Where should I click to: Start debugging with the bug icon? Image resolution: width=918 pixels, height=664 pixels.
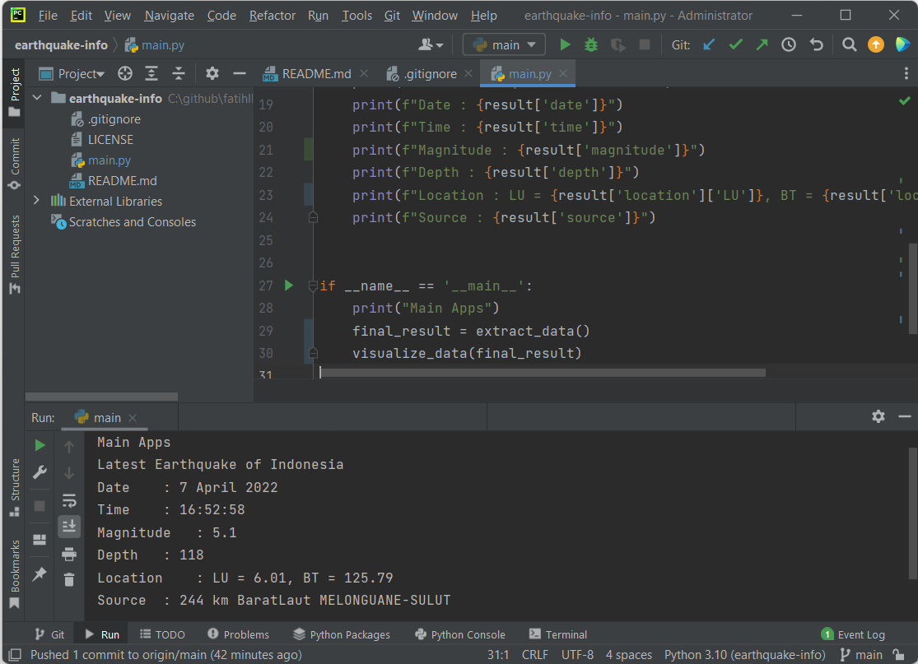click(592, 44)
